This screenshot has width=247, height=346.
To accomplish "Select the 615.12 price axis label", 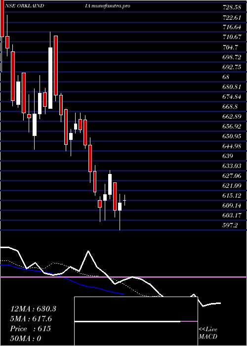I will coord(232,196).
